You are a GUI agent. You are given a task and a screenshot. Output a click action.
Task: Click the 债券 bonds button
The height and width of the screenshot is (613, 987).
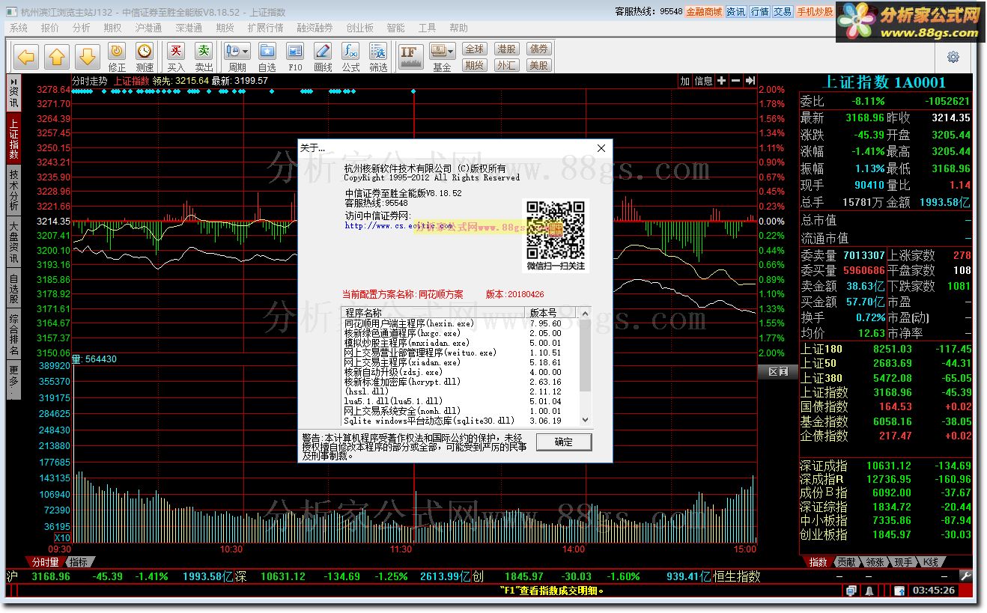click(x=538, y=49)
